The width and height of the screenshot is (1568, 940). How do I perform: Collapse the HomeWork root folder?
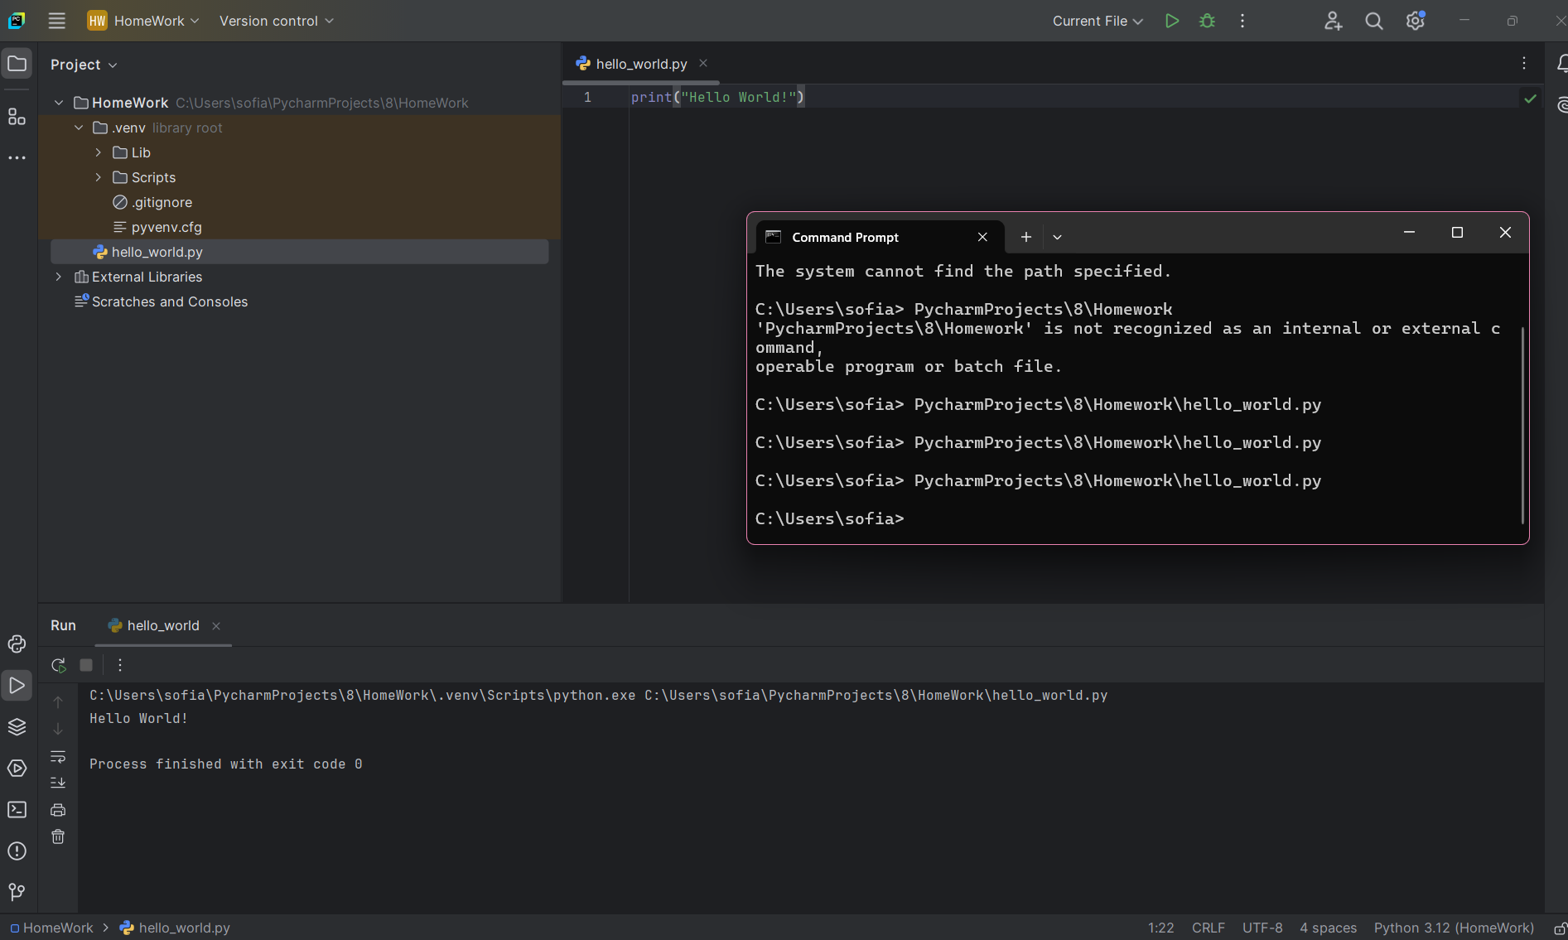point(59,103)
